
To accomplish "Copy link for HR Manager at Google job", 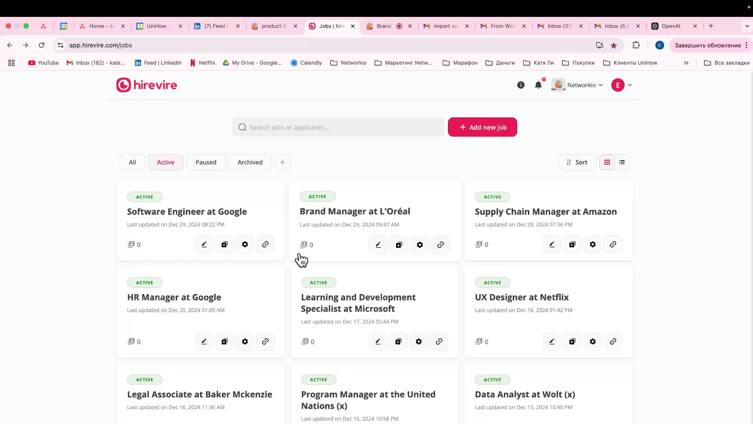I will [265, 342].
